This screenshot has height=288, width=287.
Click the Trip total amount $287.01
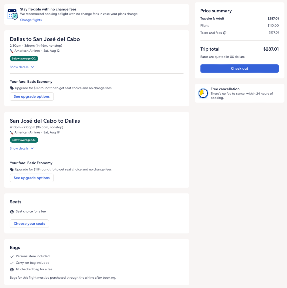tap(271, 49)
